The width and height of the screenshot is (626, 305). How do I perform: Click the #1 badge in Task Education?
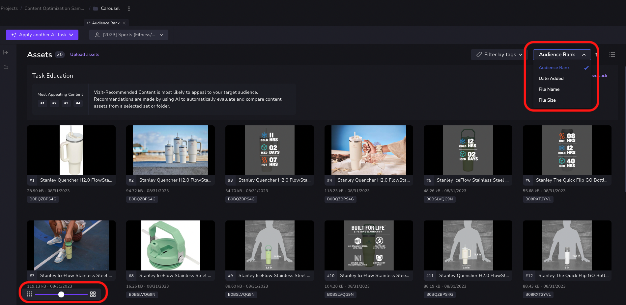point(43,103)
